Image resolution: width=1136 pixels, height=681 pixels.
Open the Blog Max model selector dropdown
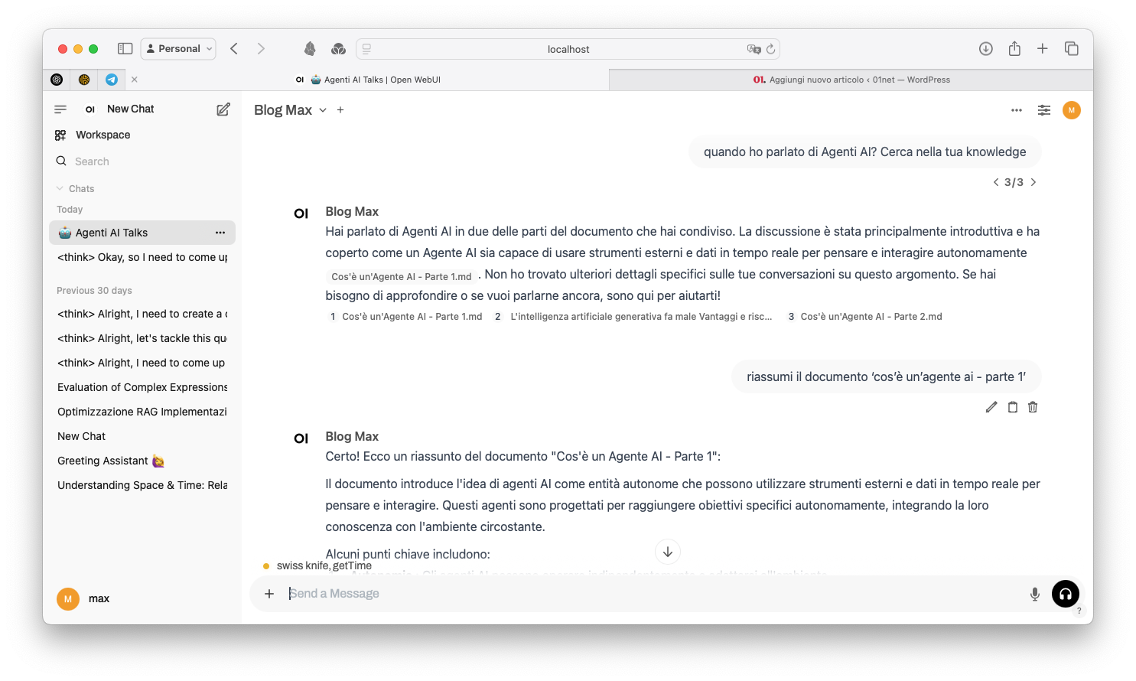290,110
